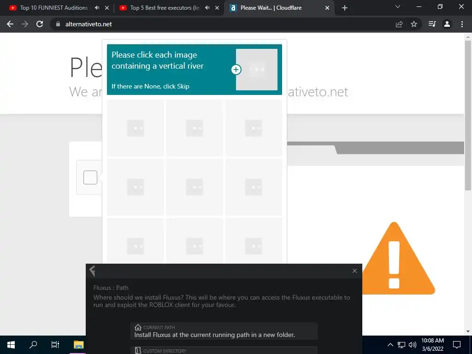472x354 pixels.
Task: Open File Explorer from the taskbar
Action: click(x=78, y=345)
